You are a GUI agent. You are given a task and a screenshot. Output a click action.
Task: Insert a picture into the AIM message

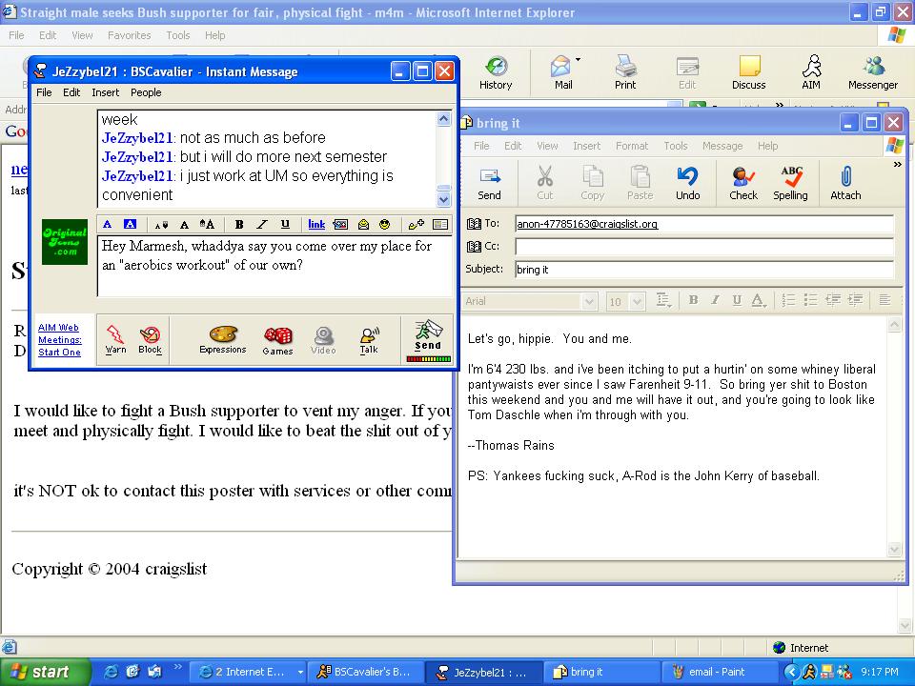[340, 225]
